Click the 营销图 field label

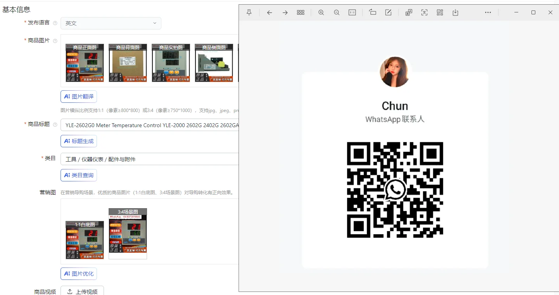click(48, 192)
